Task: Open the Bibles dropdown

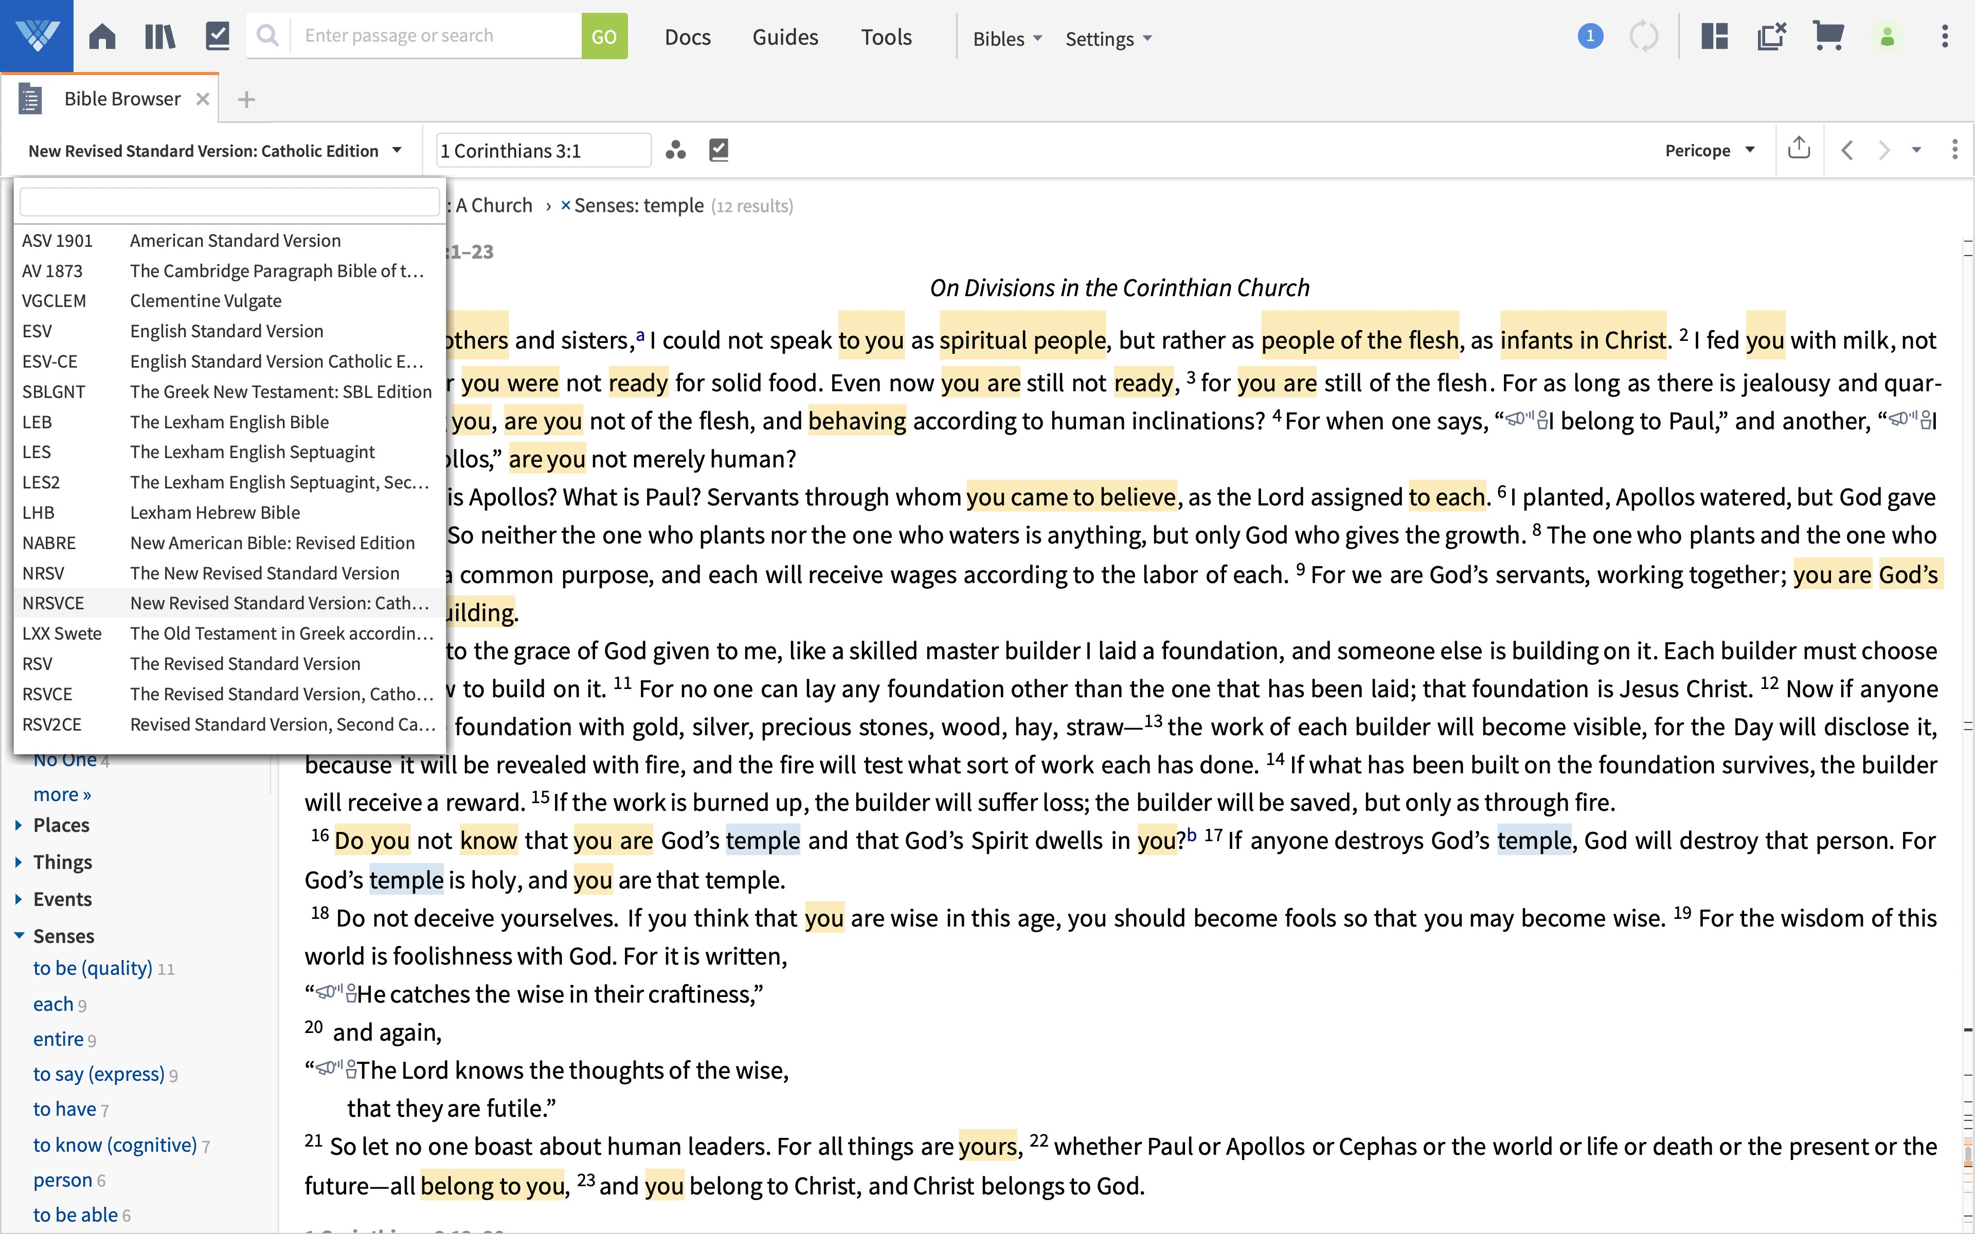Action: click(1007, 39)
